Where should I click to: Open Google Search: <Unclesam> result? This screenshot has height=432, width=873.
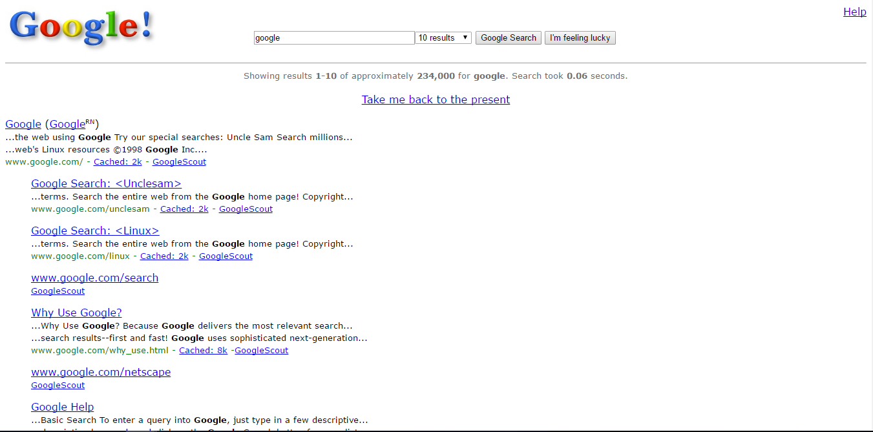(x=106, y=183)
